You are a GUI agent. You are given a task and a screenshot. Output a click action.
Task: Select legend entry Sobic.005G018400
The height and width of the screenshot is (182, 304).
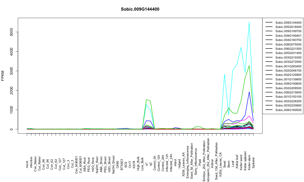283,27
